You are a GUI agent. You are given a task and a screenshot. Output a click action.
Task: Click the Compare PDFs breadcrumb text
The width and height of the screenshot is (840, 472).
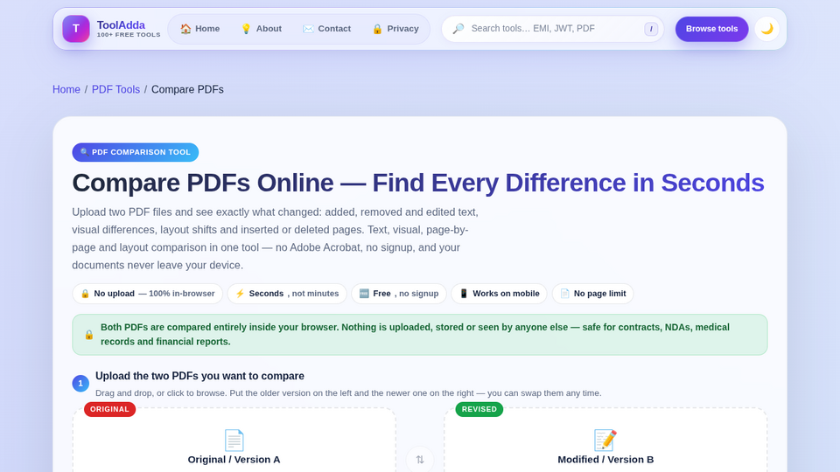tap(187, 89)
